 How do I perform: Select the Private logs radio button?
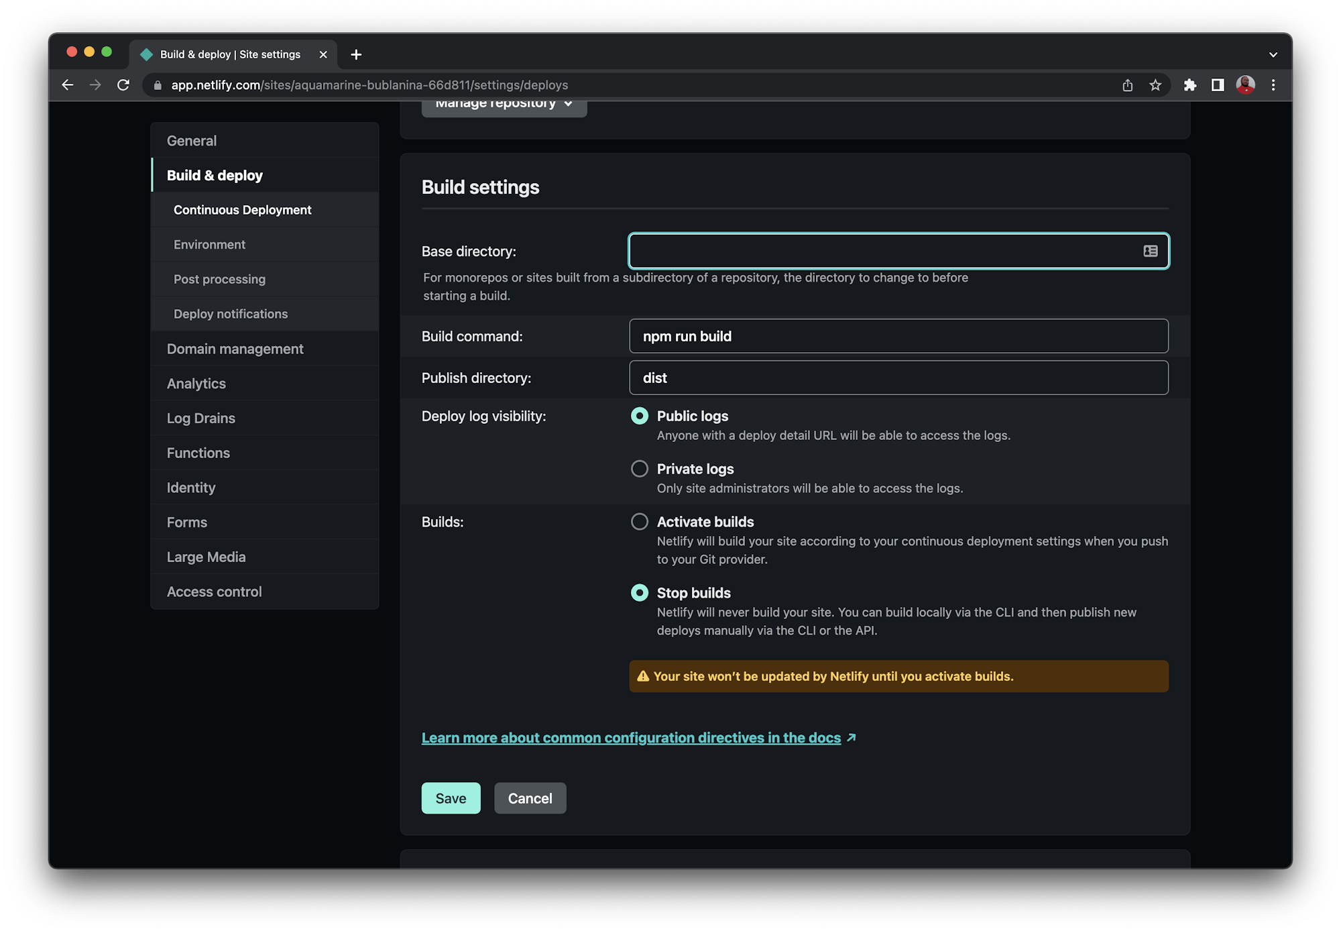[x=639, y=468]
